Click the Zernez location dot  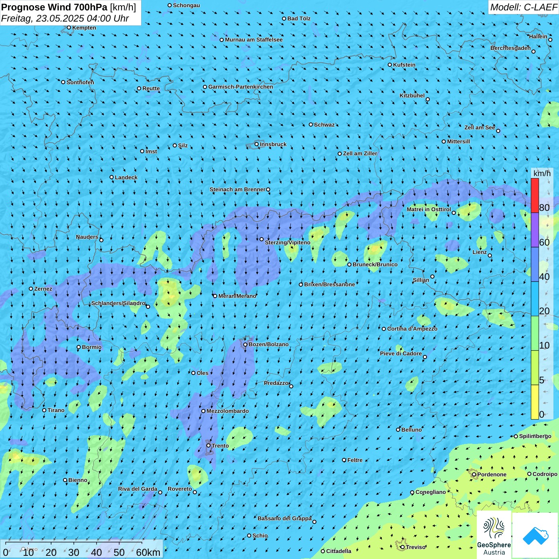(31, 289)
